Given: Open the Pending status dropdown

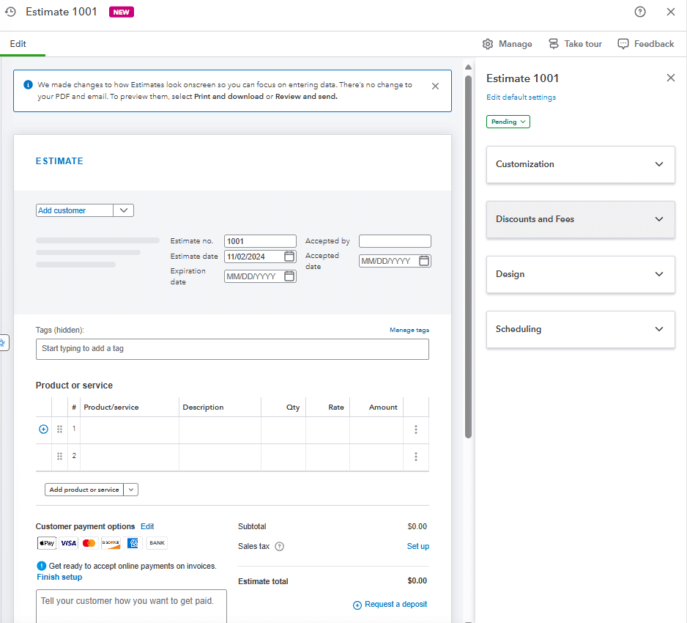Looking at the screenshot, I should point(508,122).
